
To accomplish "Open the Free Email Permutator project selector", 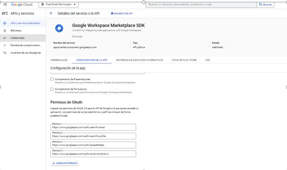I will (59, 5).
